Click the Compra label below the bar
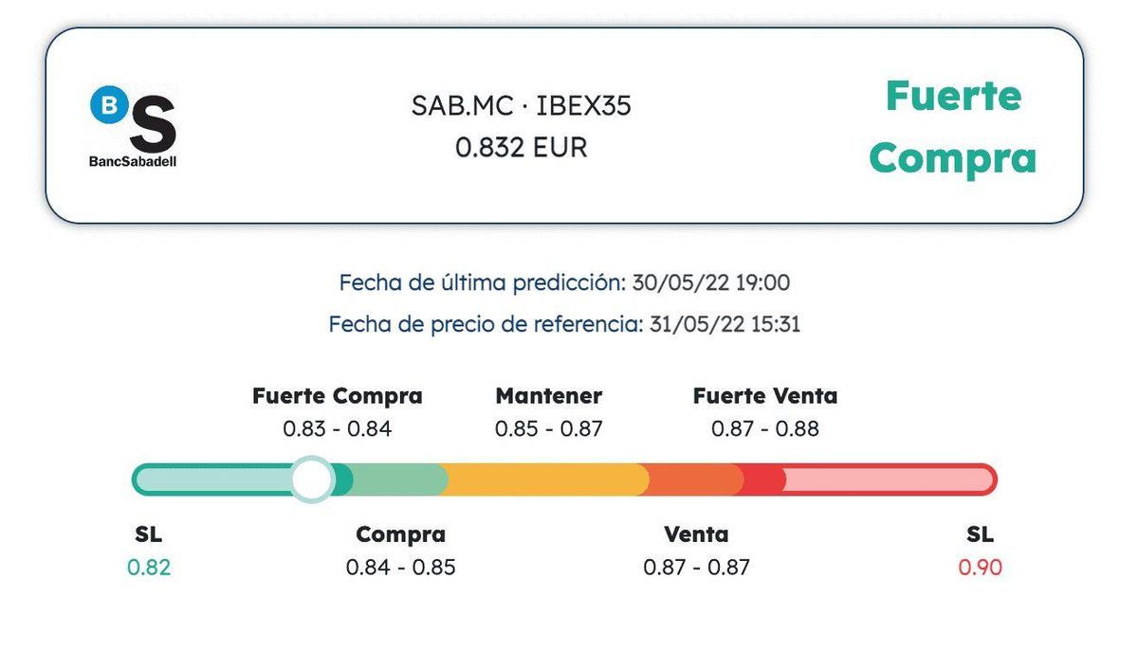 pyautogui.click(x=400, y=534)
